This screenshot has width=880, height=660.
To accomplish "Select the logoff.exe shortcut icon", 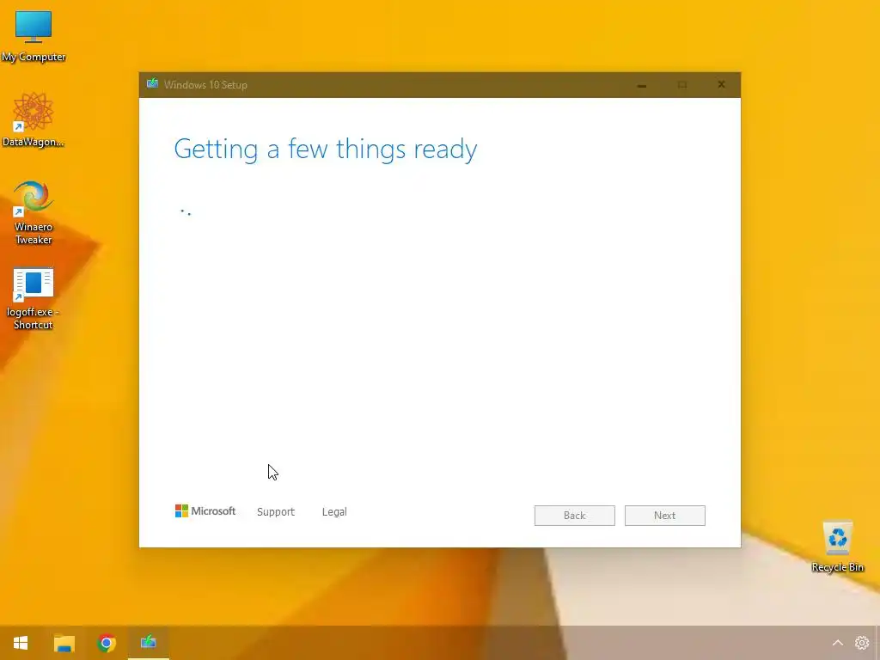I will [x=34, y=298].
